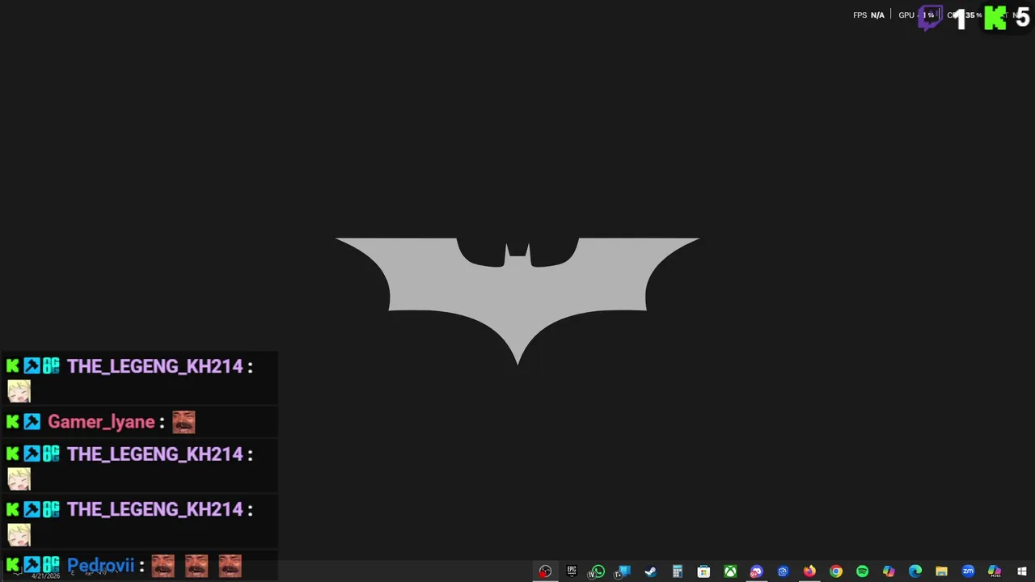Switch to the red and black circular taskbar app
This screenshot has height=582, width=1035.
pos(545,571)
